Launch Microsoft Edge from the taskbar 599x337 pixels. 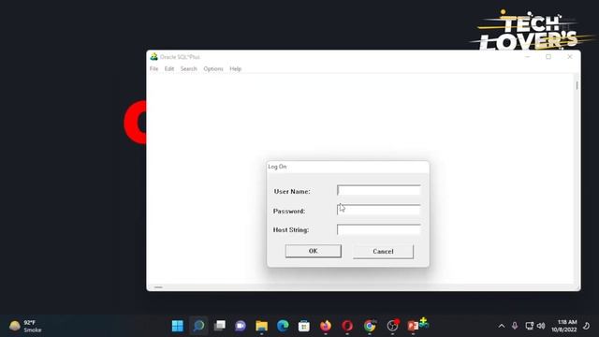coord(283,326)
